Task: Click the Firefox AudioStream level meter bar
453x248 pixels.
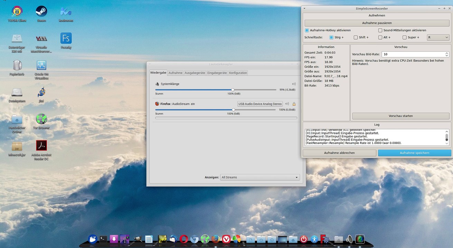Action: coord(226,118)
